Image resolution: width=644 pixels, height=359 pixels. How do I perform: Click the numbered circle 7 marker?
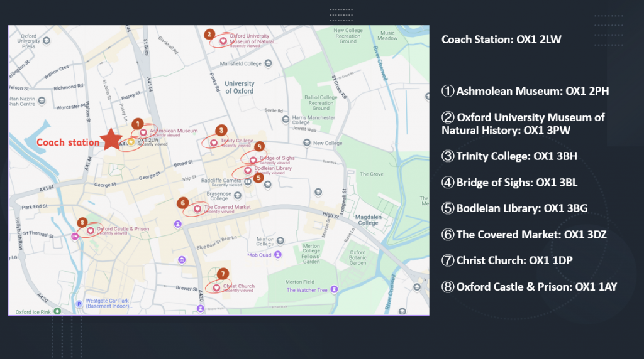point(221,274)
